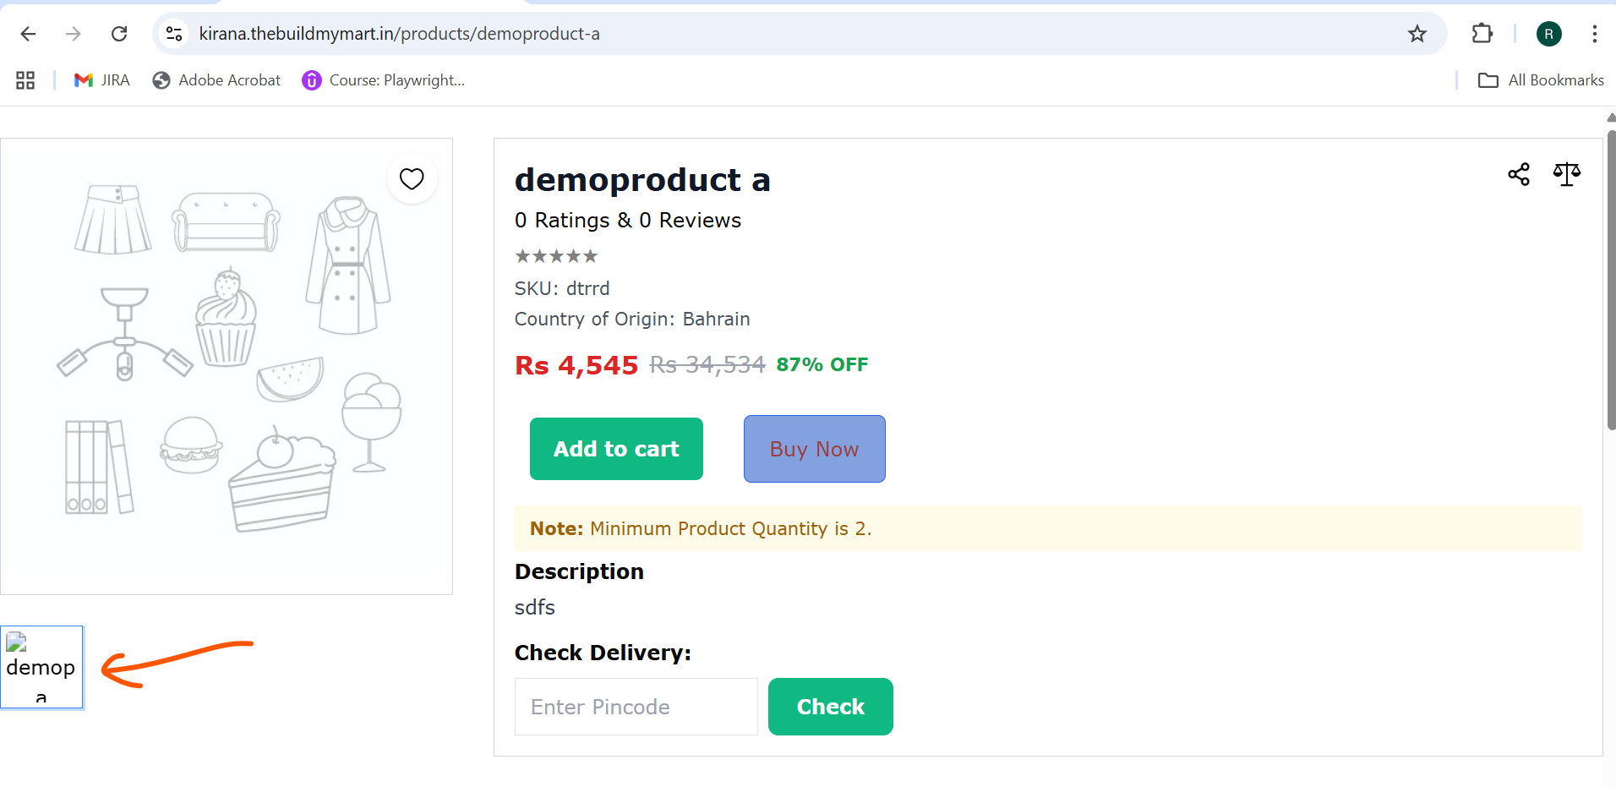Open Course: Playwright bookmark

pos(384,80)
